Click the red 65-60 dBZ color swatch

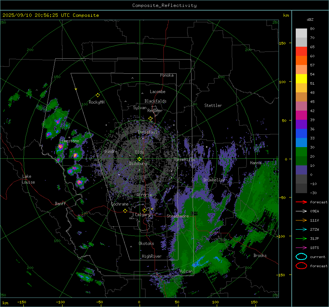301,51
